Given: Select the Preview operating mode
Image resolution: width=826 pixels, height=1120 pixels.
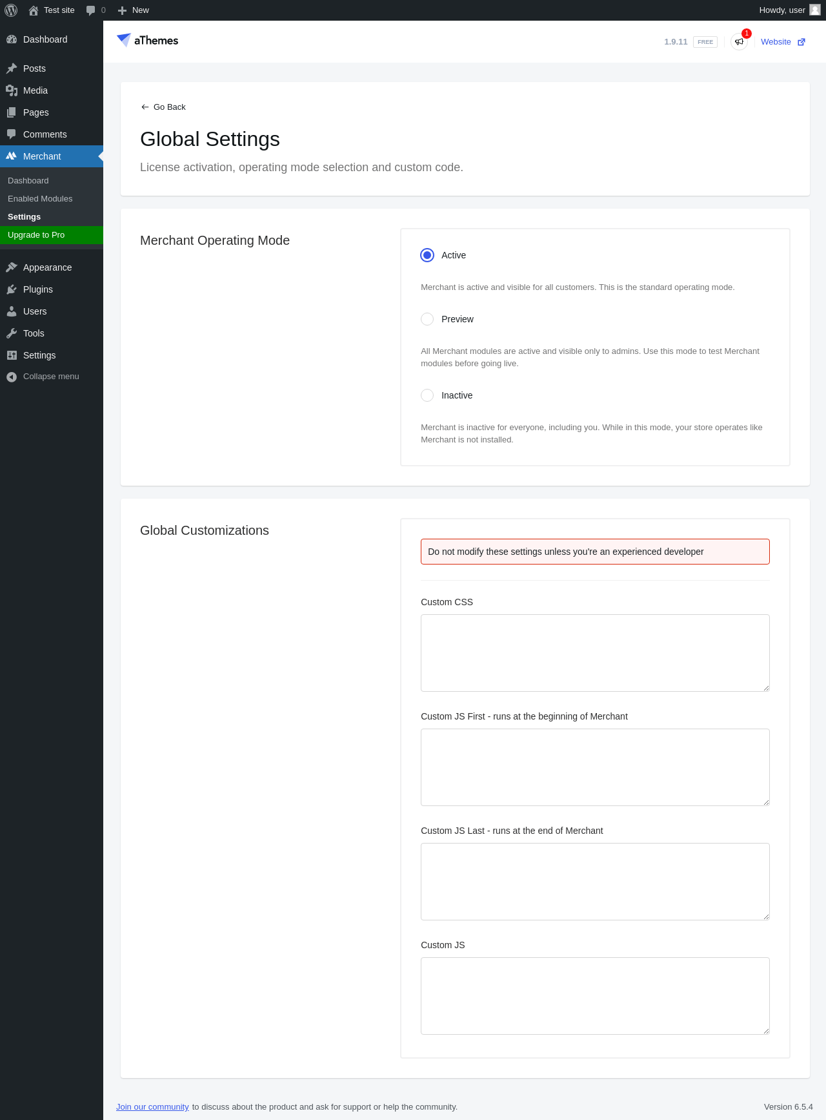Looking at the screenshot, I should click(427, 319).
